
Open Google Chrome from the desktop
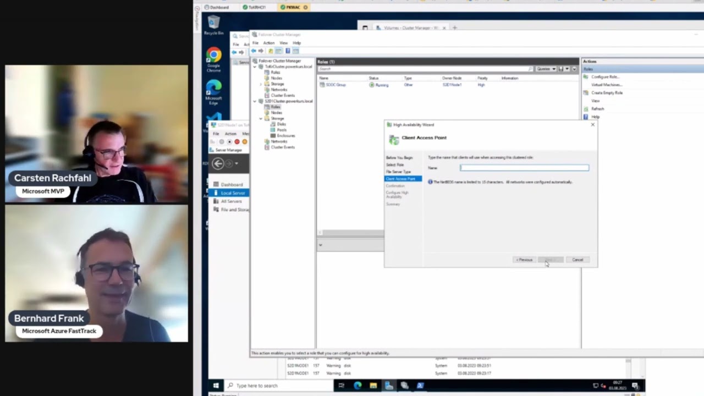[x=213, y=59]
